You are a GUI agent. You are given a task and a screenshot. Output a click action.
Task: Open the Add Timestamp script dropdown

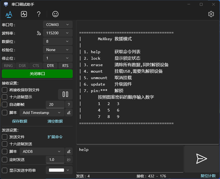(x=42, y=113)
